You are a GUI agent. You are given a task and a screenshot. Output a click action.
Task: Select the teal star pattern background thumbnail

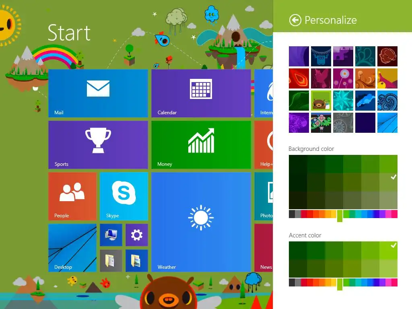tap(343, 101)
